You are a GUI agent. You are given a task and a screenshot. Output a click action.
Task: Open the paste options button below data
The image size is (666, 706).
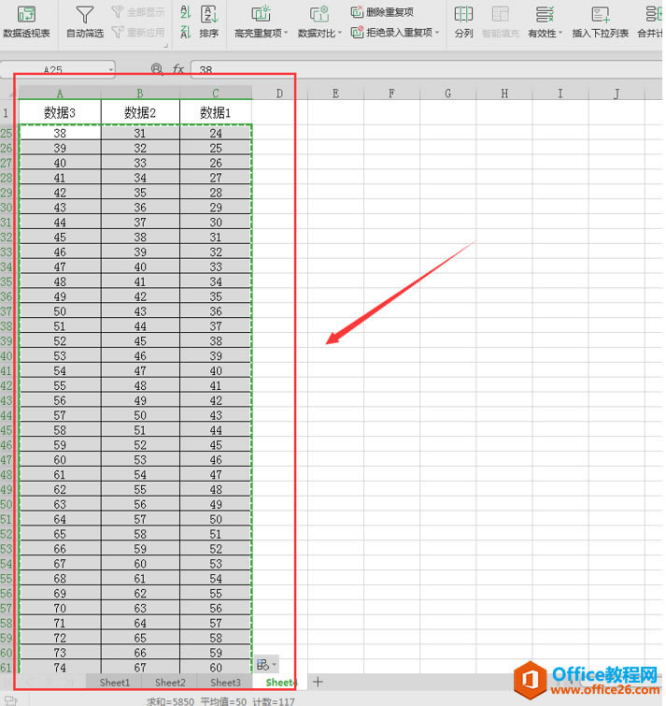click(x=265, y=664)
